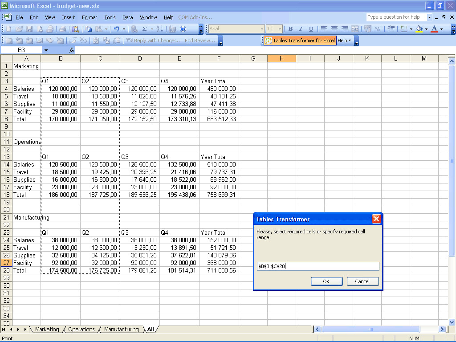Align text right in cell
The image size is (456, 342).
pyautogui.click(x=345, y=29)
